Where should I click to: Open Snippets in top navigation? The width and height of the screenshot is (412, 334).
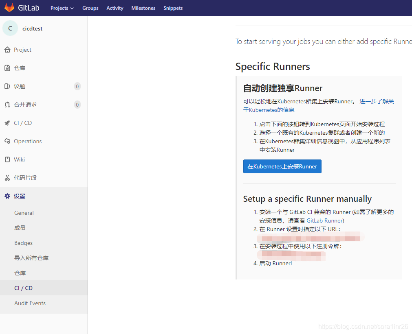click(173, 8)
